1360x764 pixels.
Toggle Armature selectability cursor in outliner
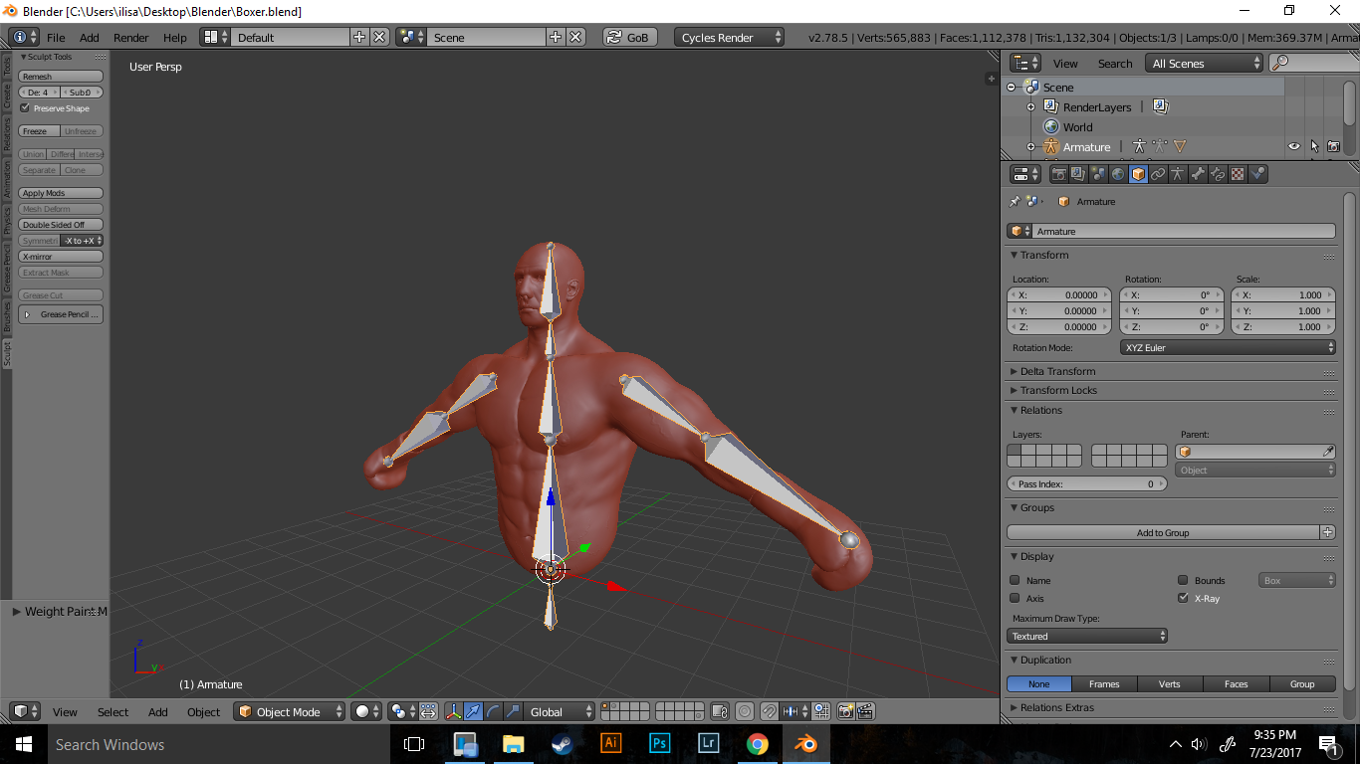pyautogui.click(x=1314, y=146)
